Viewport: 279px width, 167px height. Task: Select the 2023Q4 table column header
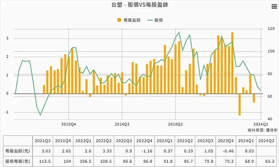coord(225,141)
